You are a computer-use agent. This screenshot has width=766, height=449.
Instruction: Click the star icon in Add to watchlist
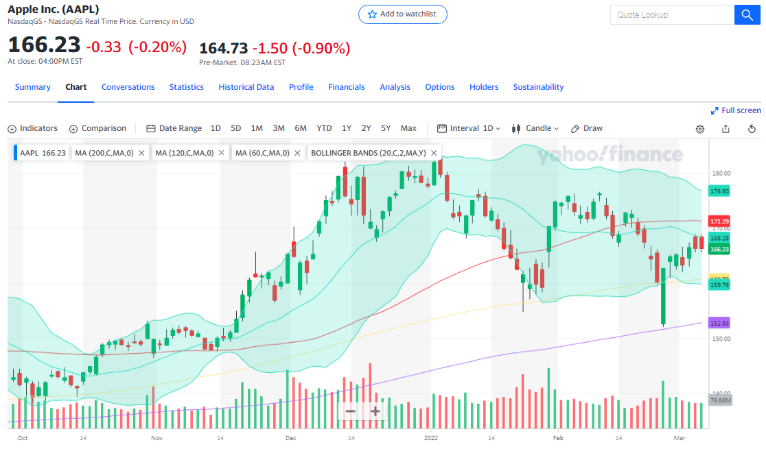(x=372, y=14)
